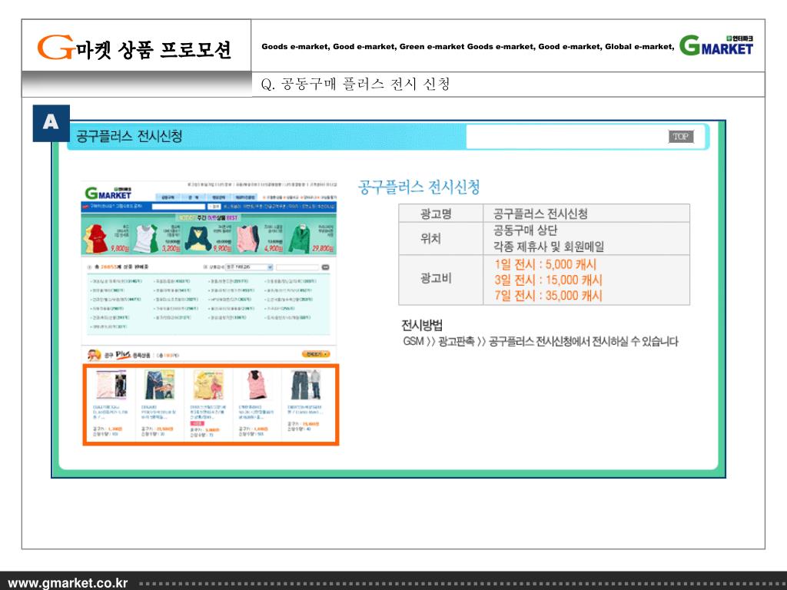Click the GMARKET logo inside the embedded webpage

(x=108, y=193)
